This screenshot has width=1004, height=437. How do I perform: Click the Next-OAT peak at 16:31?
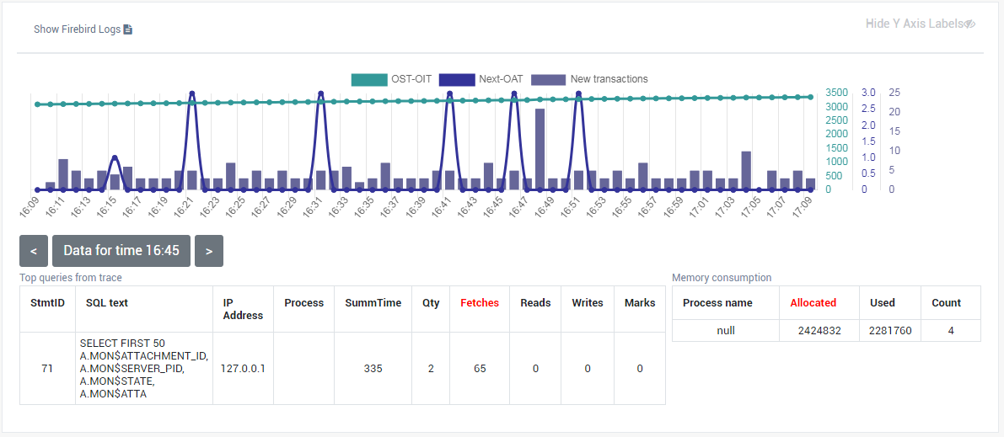(321, 94)
